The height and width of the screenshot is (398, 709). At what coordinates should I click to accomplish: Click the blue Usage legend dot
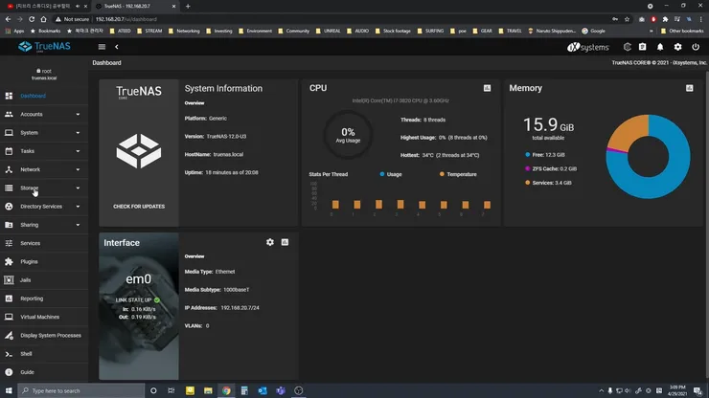click(x=382, y=174)
